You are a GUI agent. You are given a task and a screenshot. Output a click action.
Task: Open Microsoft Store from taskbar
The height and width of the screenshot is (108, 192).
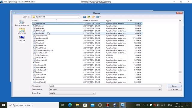pos(85,105)
